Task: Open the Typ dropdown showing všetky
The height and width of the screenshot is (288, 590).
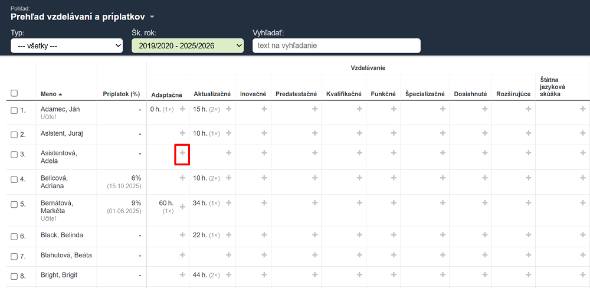Action: pyautogui.click(x=67, y=46)
